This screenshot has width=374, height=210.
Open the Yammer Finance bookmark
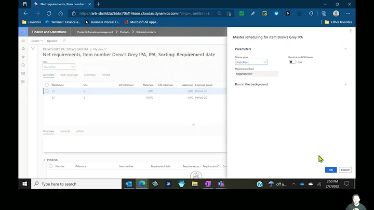coord(63,22)
